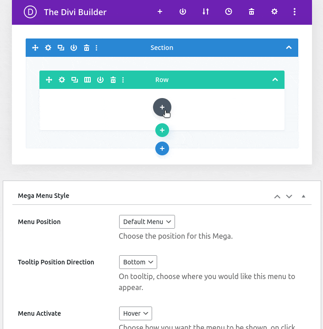Move Mega Menu Style panel down
Image resolution: width=323 pixels, height=329 pixels.
click(289, 197)
